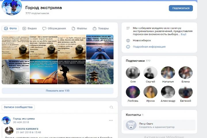Click the document icon beside Файлы
Screen dimensions: 207x138
click(x=73, y=28)
